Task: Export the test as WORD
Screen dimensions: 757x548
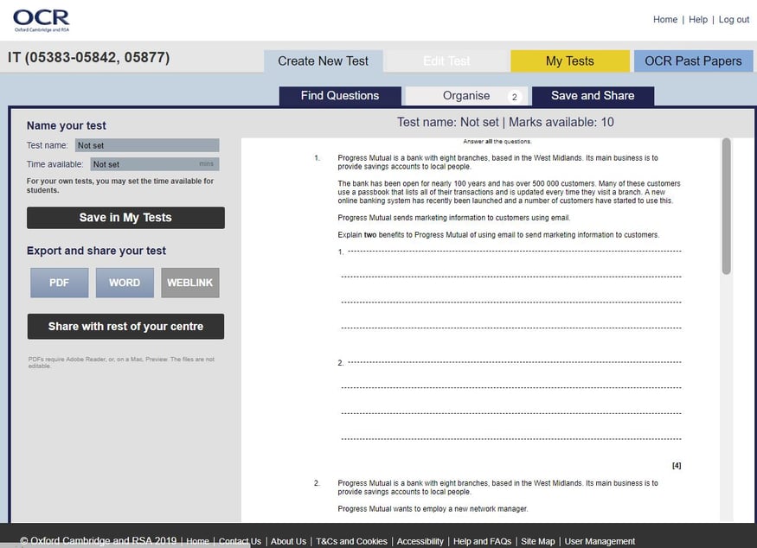Action: point(125,283)
